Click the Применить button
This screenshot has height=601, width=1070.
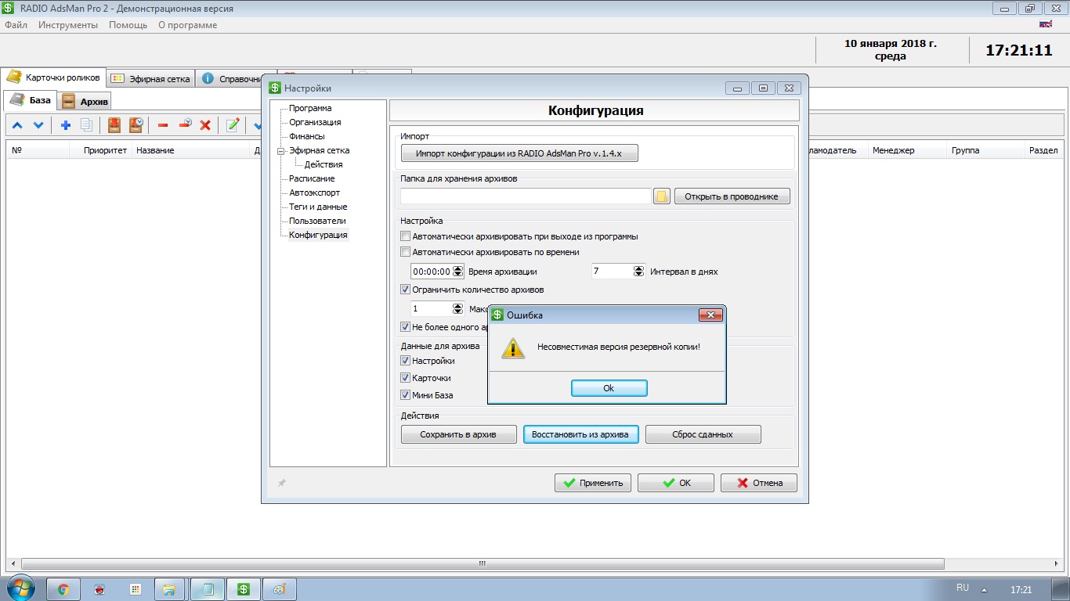[x=593, y=483]
